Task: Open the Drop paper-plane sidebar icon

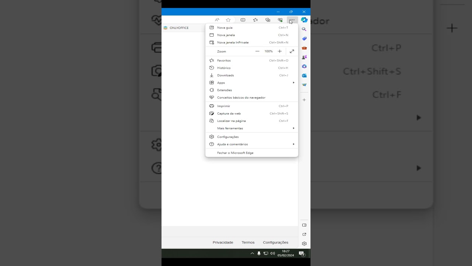Action: [x=304, y=85]
